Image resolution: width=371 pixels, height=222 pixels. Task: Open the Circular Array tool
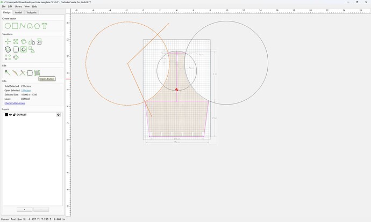16,57
